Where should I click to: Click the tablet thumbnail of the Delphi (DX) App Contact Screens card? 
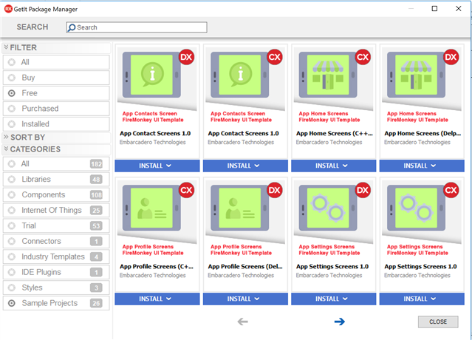pos(151,75)
